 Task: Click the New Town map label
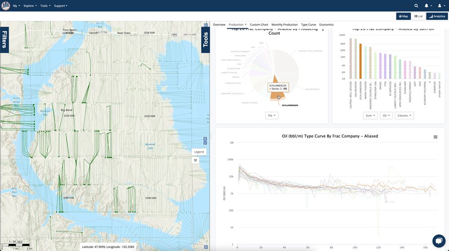tap(124, 33)
